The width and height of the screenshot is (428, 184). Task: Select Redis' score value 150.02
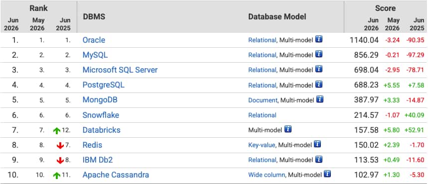[x=366, y=145]
